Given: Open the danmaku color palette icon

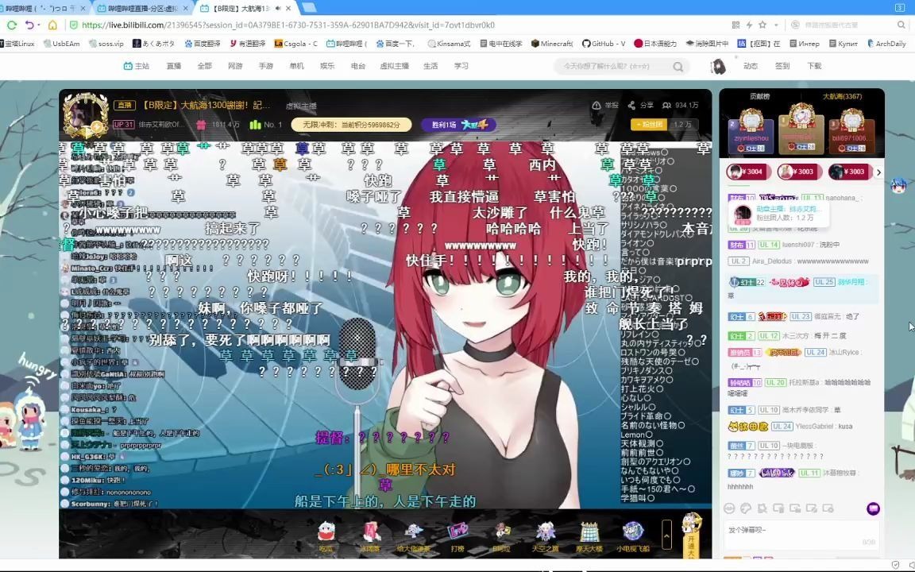Looking at the screenshot, I should pyautogui.click(x=745, y=508).
